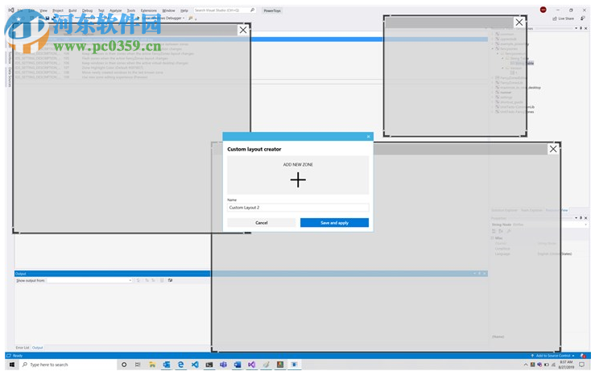This screenshot has height=371, width=595.
Task: Switch to the Output tab at bottom
Action: point(38,348)
